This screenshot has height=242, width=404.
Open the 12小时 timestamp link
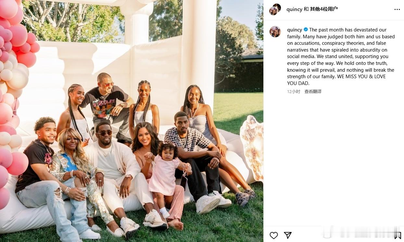(294, 92)
